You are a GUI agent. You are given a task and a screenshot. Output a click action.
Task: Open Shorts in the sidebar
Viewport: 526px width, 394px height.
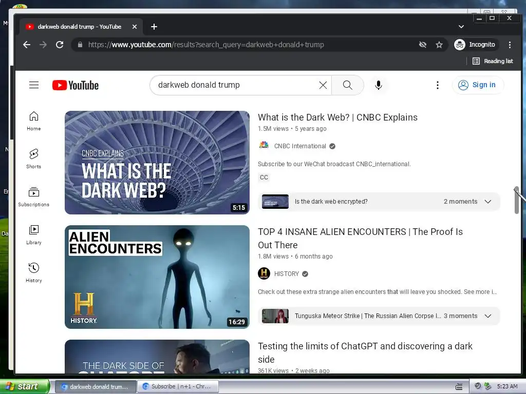tap(34, 159)
